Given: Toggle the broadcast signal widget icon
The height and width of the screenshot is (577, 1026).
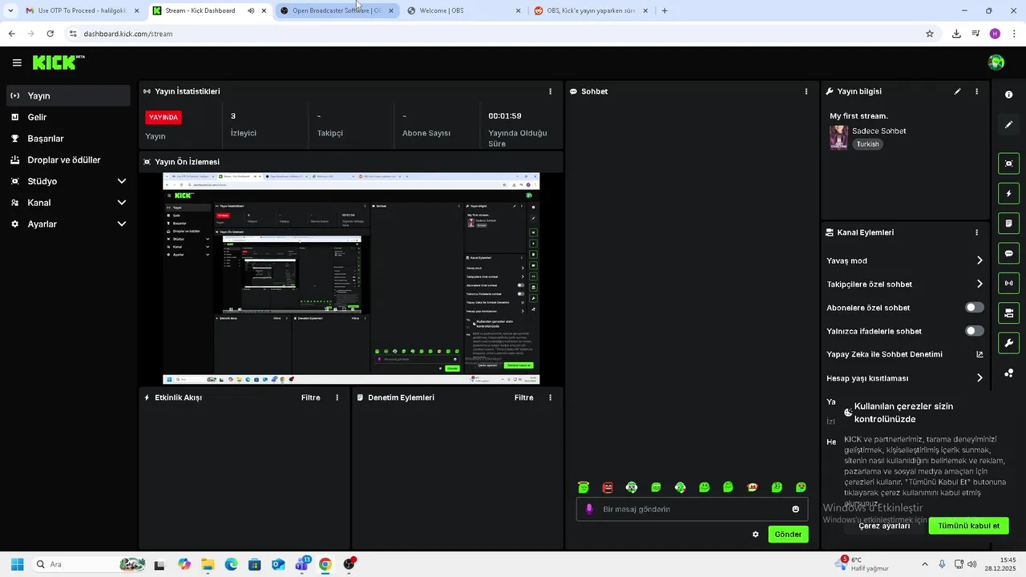Looking at the screenshot, I should (1008, 283).
